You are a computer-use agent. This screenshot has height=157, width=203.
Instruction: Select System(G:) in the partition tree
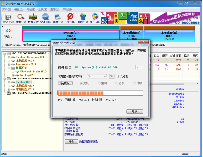(x=24, y=82)
